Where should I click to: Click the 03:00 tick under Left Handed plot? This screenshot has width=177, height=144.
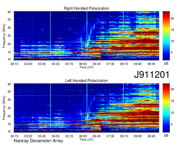point(28,136)
